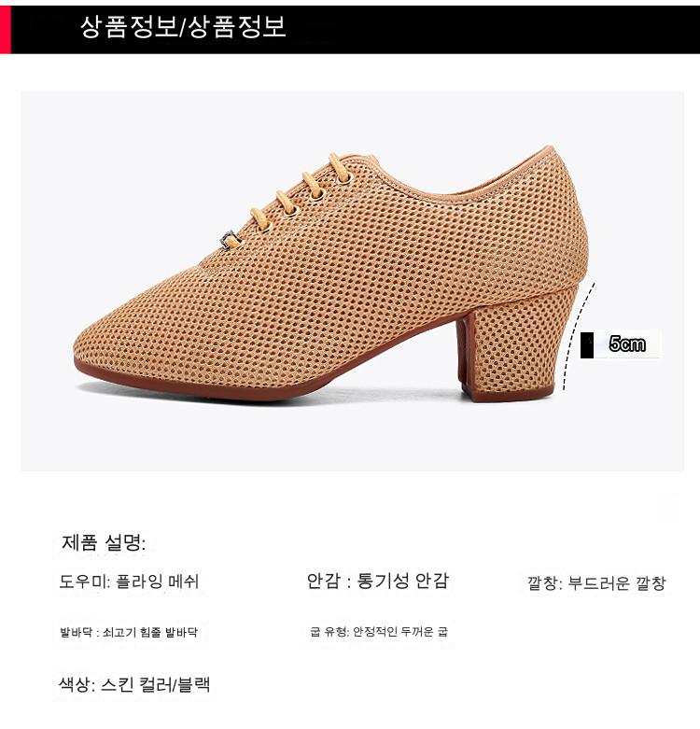
Task: Click the 상품정보/상품정보 header title
Action: (183, 26)
